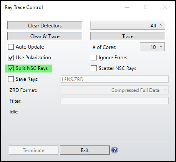Open the All detectors dropdown
This screenshot has height=162, width=176.
128,25
